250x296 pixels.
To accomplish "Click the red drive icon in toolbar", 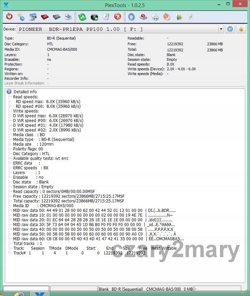I will coord(143,17).
